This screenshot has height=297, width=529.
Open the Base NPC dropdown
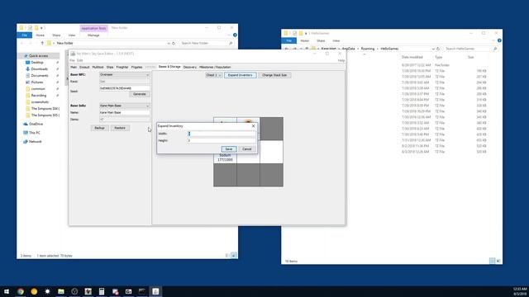(125, 74)
